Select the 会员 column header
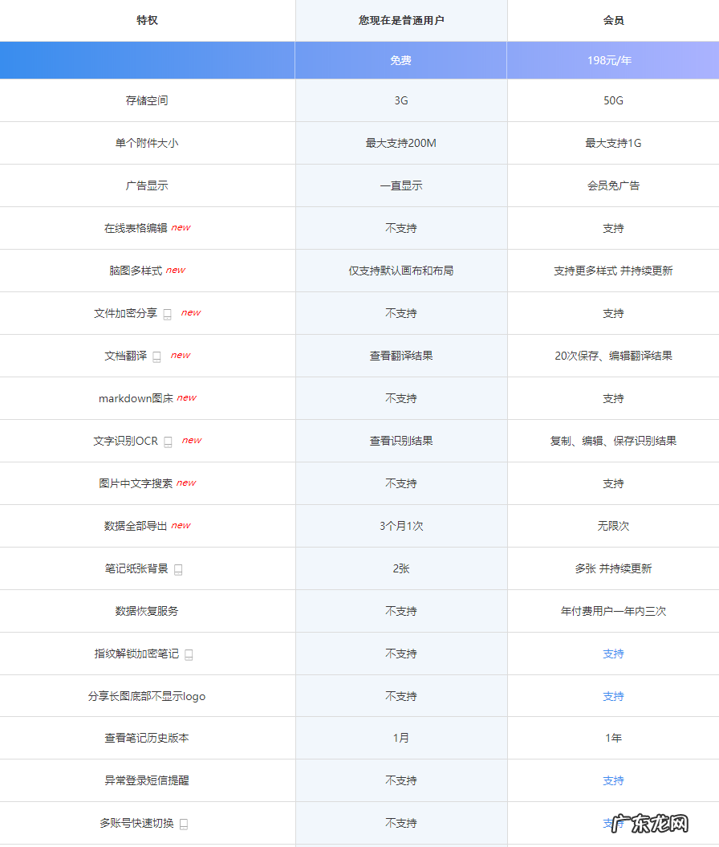The image size is (719, 847). [x=613, y=21]
